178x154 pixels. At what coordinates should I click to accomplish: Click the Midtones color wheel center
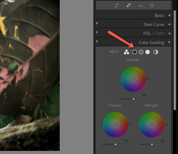point(133,79)
